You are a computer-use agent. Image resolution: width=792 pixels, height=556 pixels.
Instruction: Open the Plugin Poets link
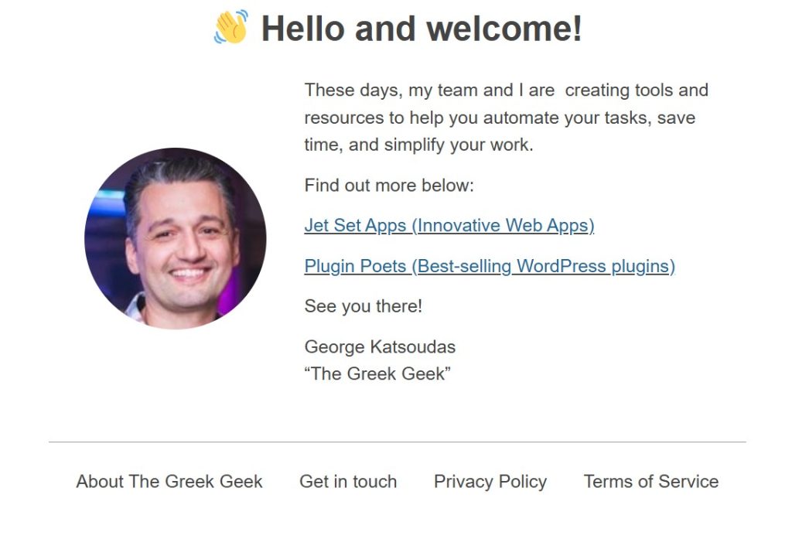click(x=356, y=266)
